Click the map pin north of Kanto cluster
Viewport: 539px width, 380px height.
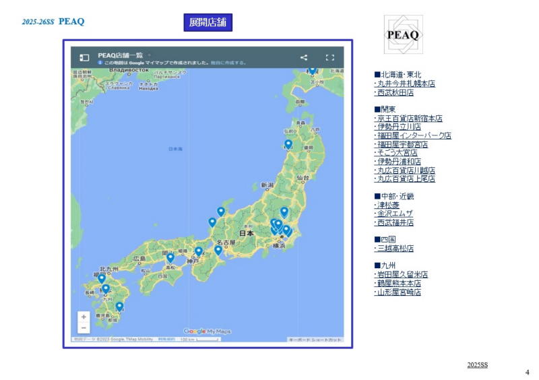click(x=284, y=212)
